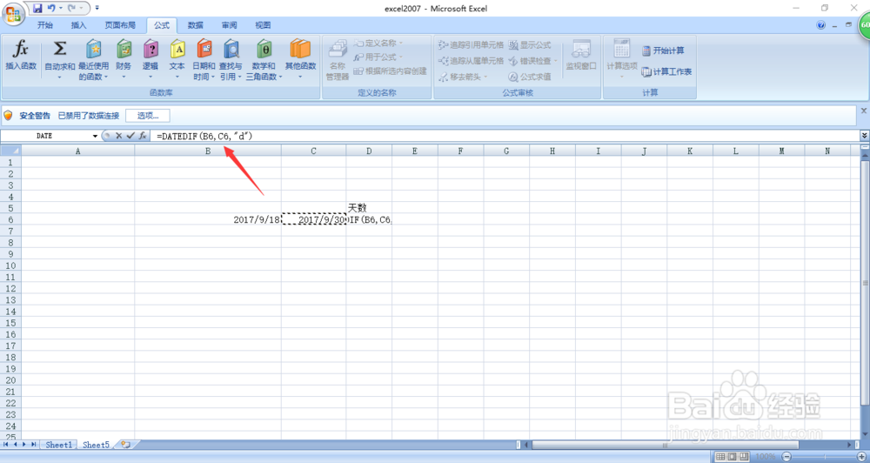Switch to the Insert (插入) ribbon tab

coord(79,25)
